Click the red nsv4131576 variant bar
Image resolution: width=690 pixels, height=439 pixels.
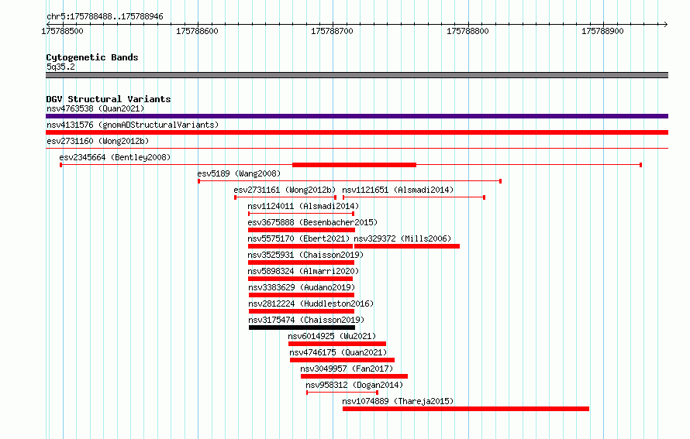pyautogui.click(x=357, y=132)
